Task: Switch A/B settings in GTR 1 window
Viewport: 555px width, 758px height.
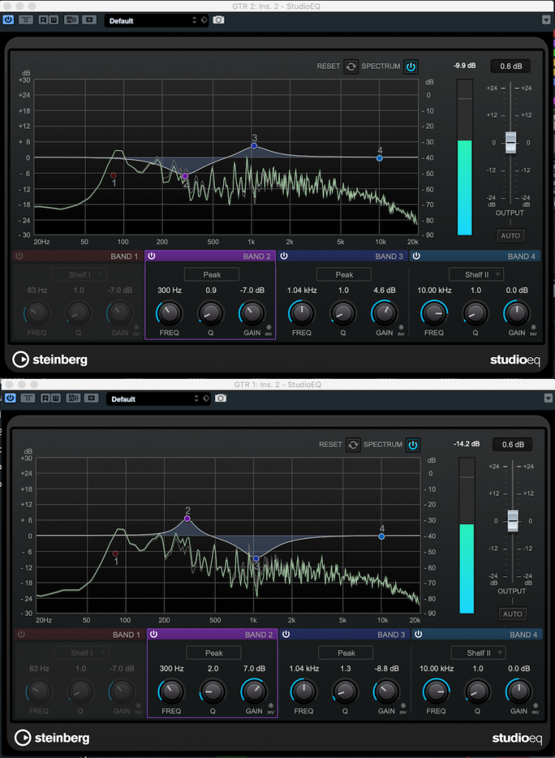Action: pos(73,398)
